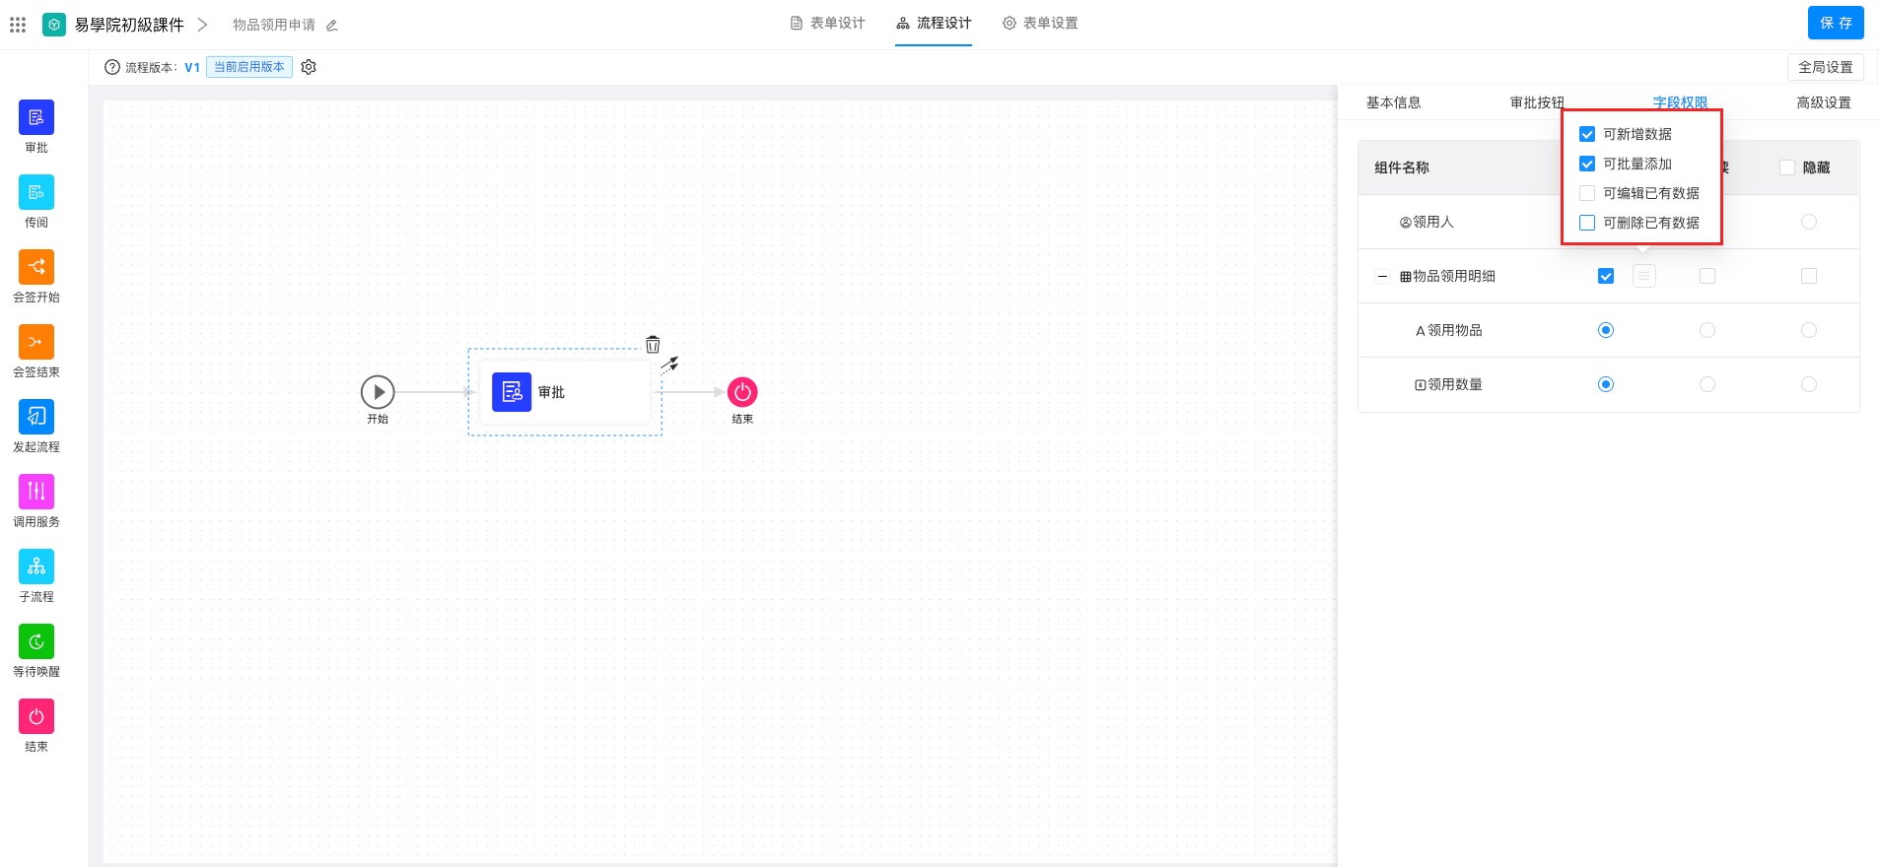Enable the 可编辑已有数据 checkbox

(x=1587, y=193)
